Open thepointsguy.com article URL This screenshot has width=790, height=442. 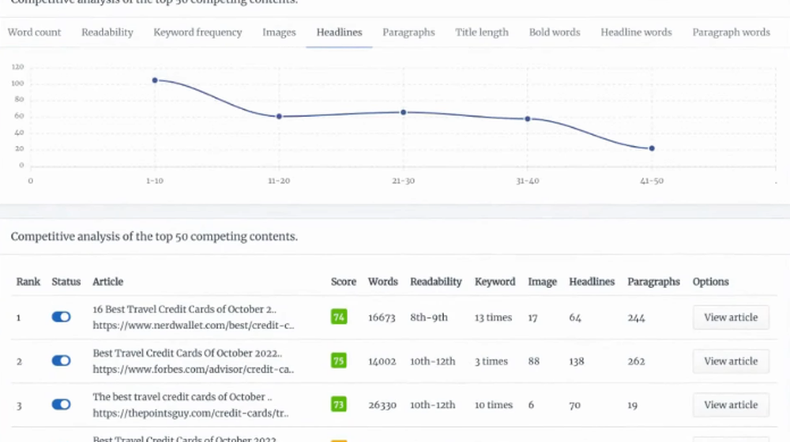click(190, 413)
